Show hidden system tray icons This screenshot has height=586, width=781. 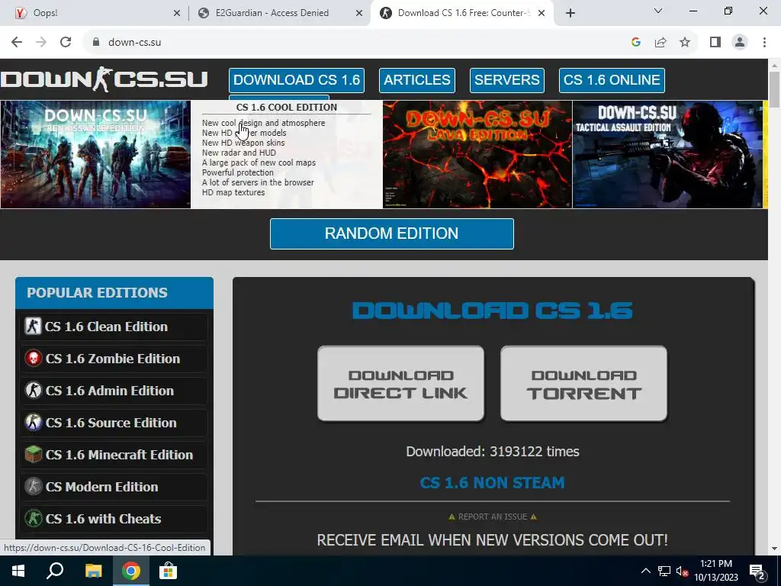(x=645, y=571)
